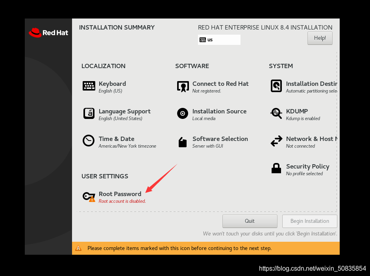Open Language Support icon
This screenshot has height=276, width=370.
click(89, 113)
